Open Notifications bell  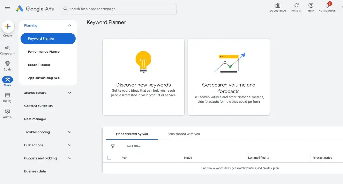coord(327,8)
